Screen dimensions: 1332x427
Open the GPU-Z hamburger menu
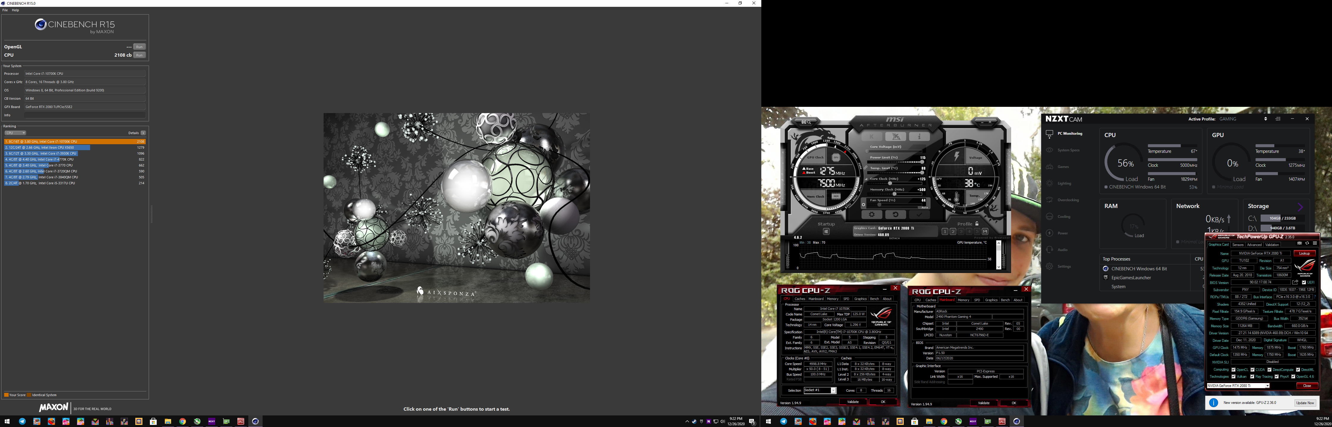click(1315, 243)
